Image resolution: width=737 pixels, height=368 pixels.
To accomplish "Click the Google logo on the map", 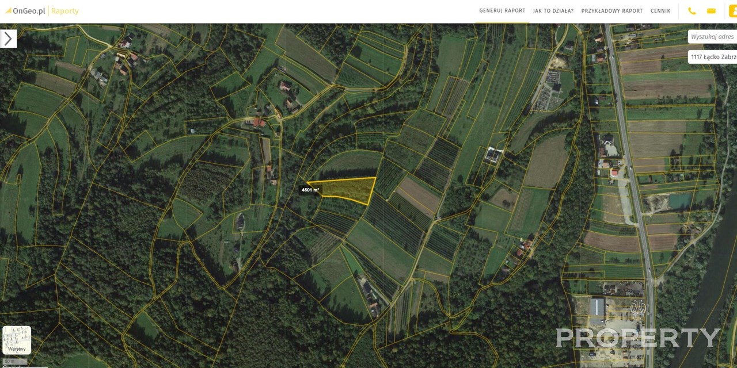I will tap(10, 366).
